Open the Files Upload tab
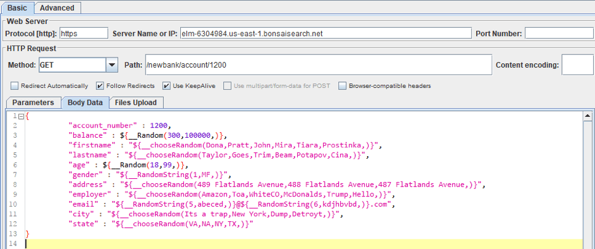The height and width of the screenshot is (249, 595). tap(135, 103)
